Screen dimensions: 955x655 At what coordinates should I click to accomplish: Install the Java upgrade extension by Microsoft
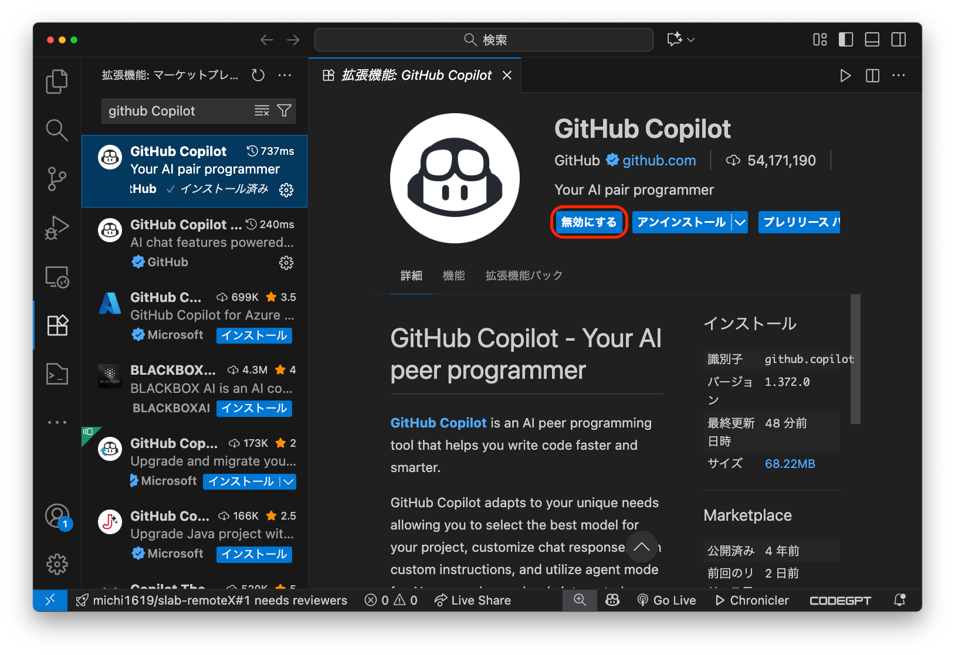254,554
